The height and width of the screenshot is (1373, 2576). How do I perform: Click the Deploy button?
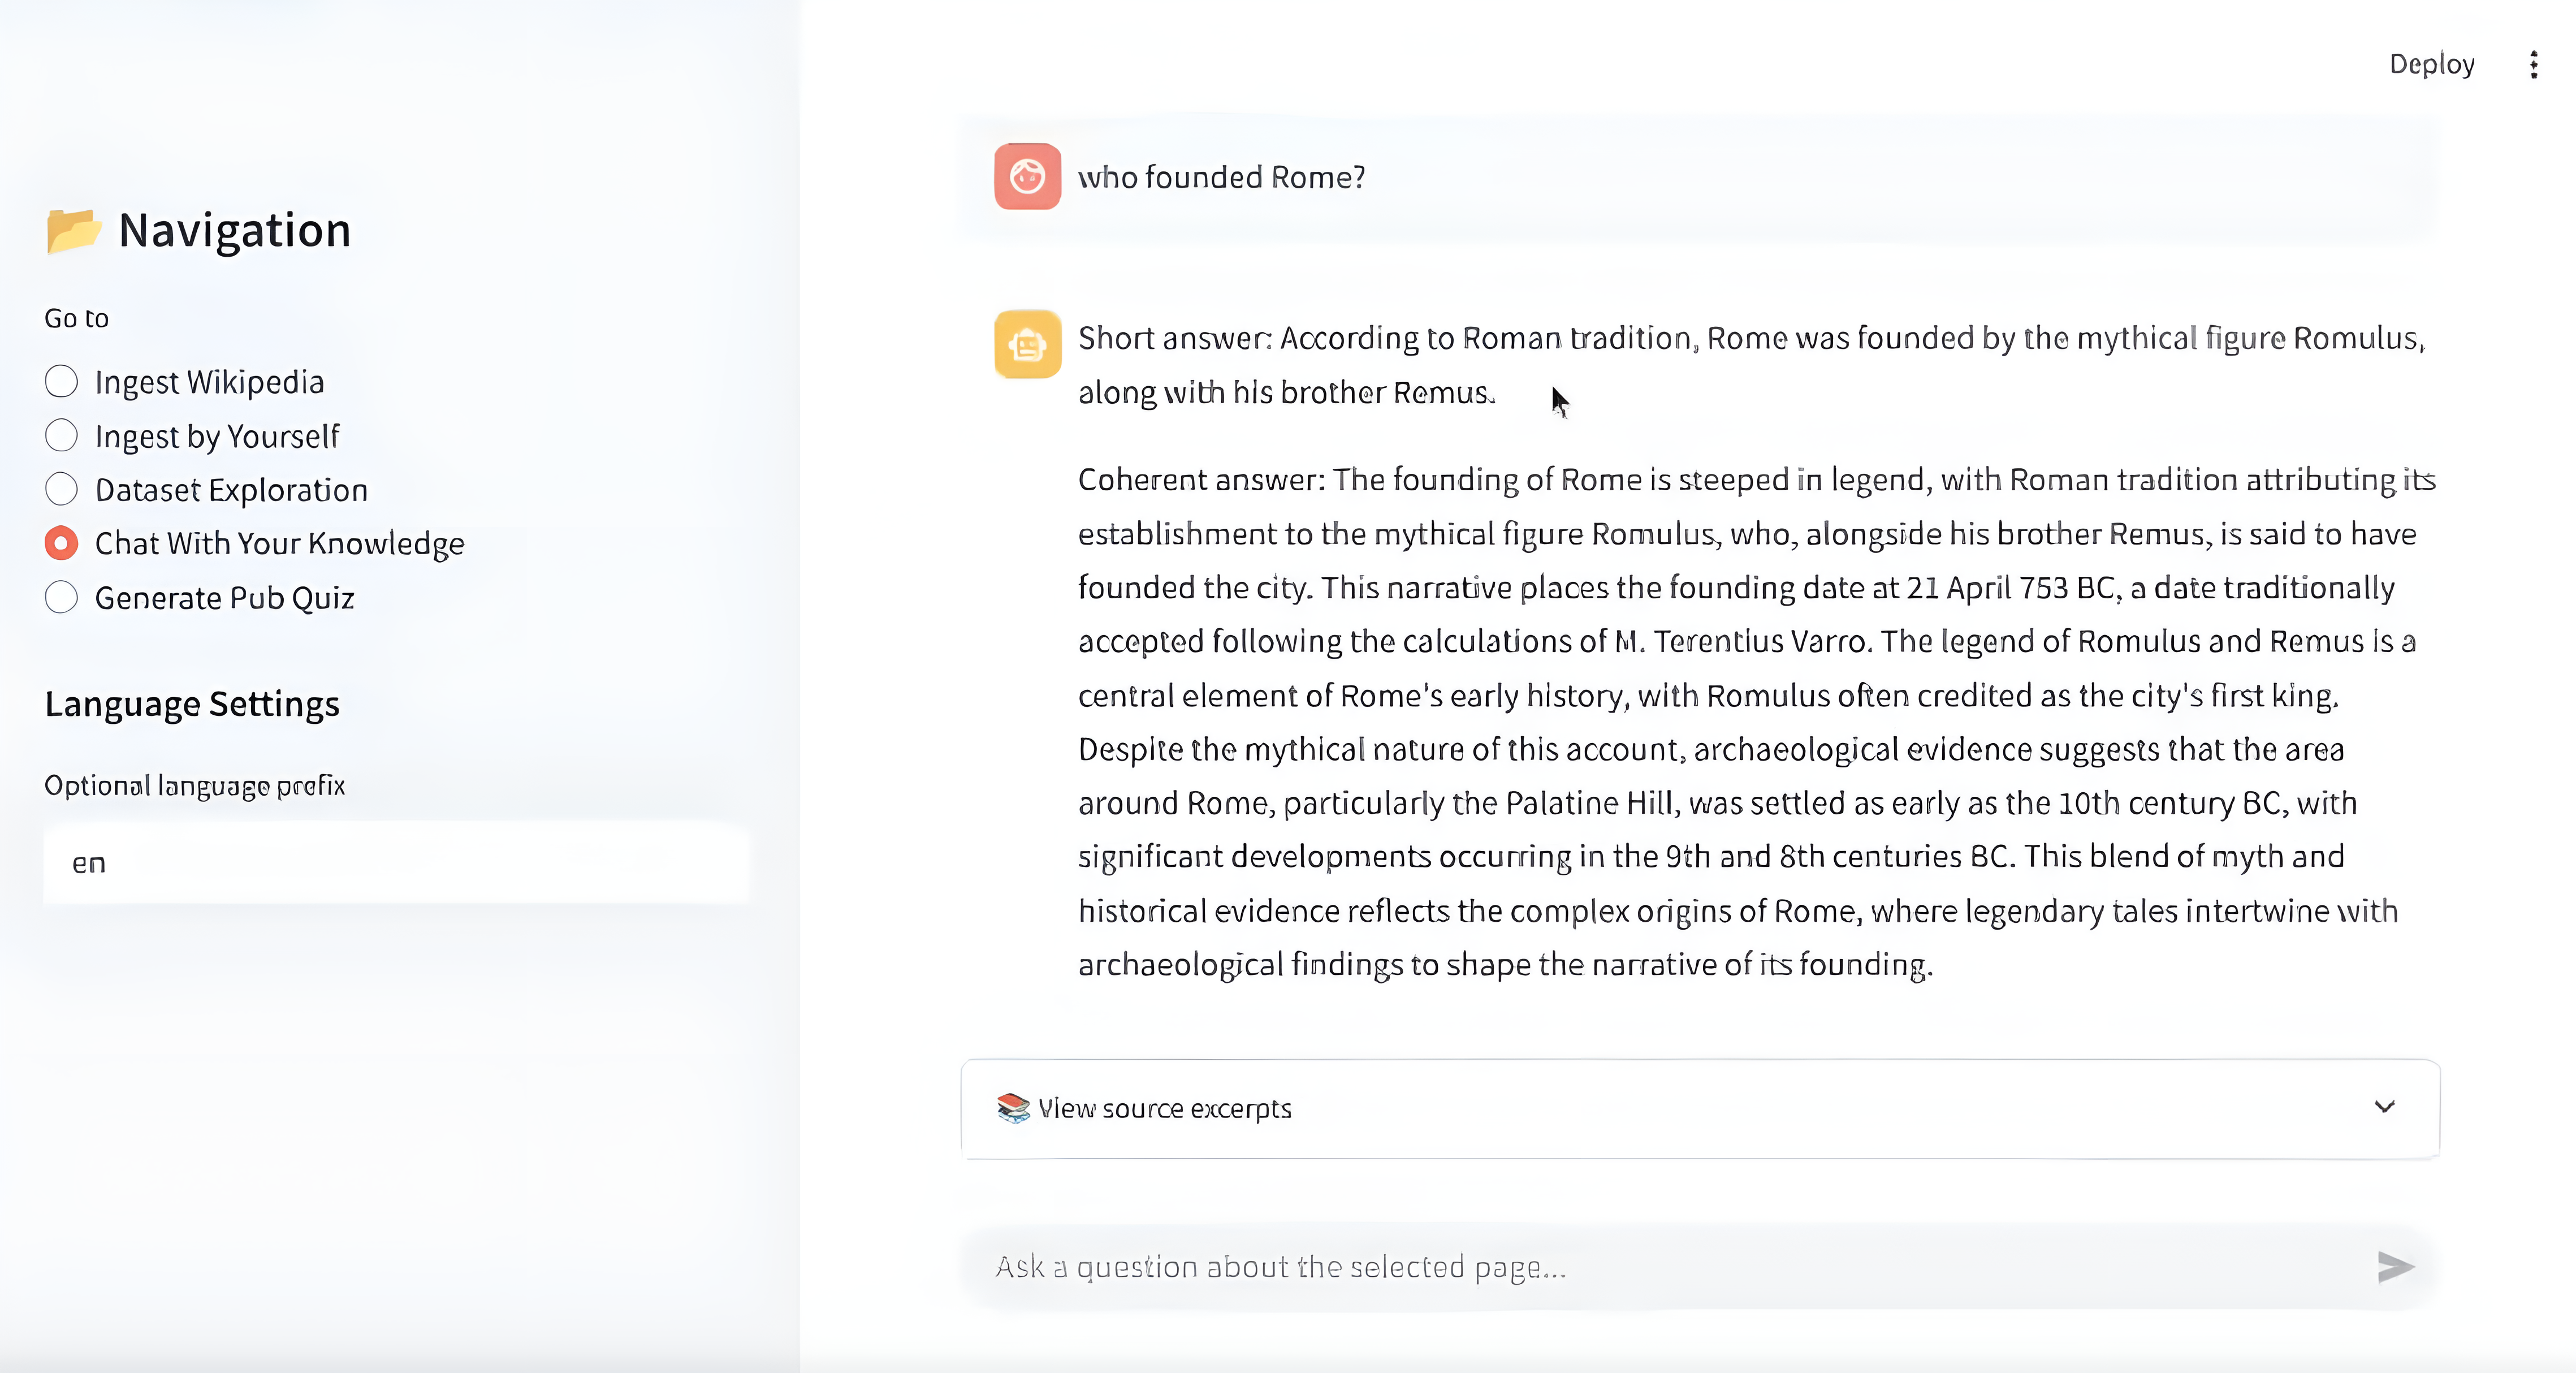point(2431,65)
